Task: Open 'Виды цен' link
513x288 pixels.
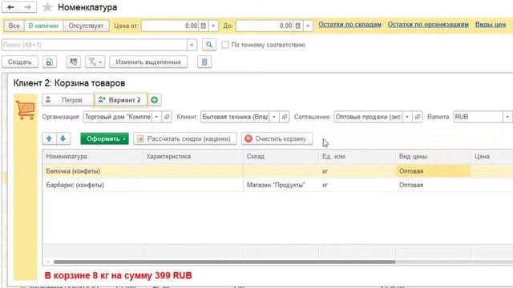Action: click(491, 25)
